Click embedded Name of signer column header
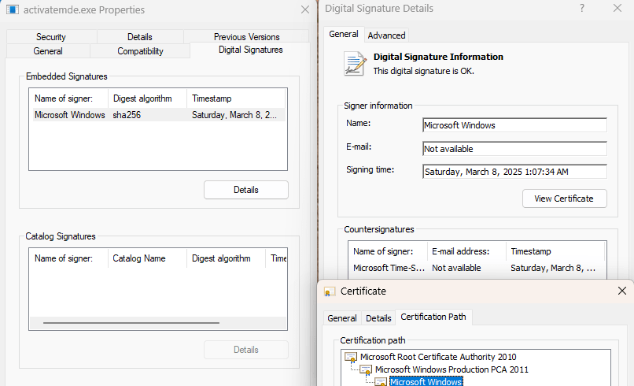634x386 pixels. pyautogui.click(x=68, y=98)
